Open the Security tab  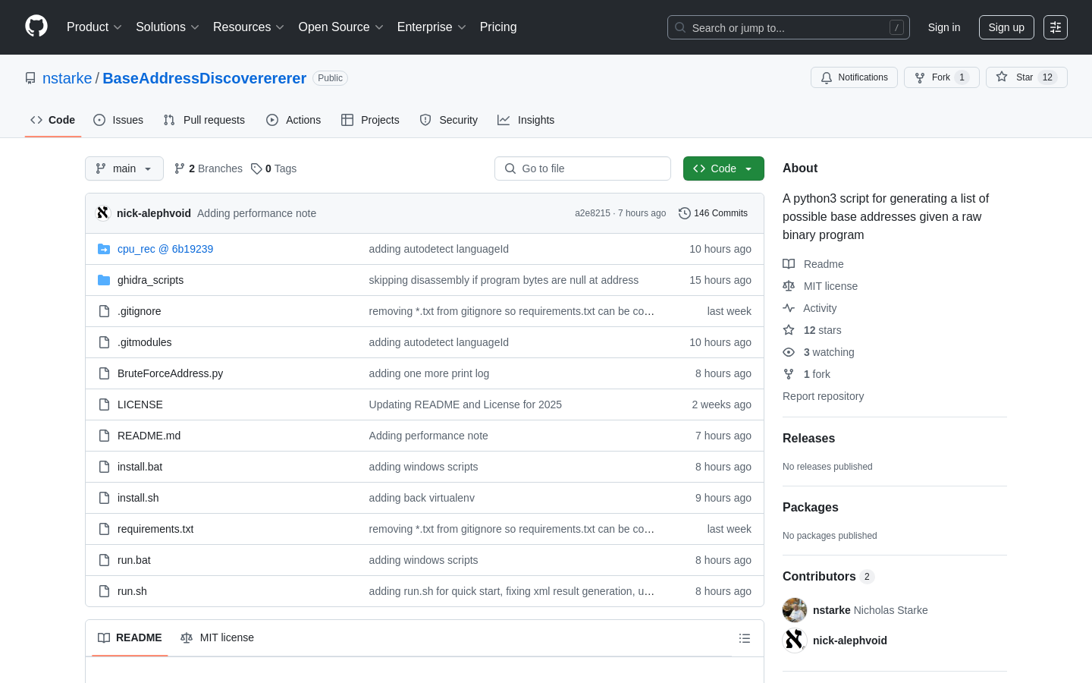click(449, 120)
